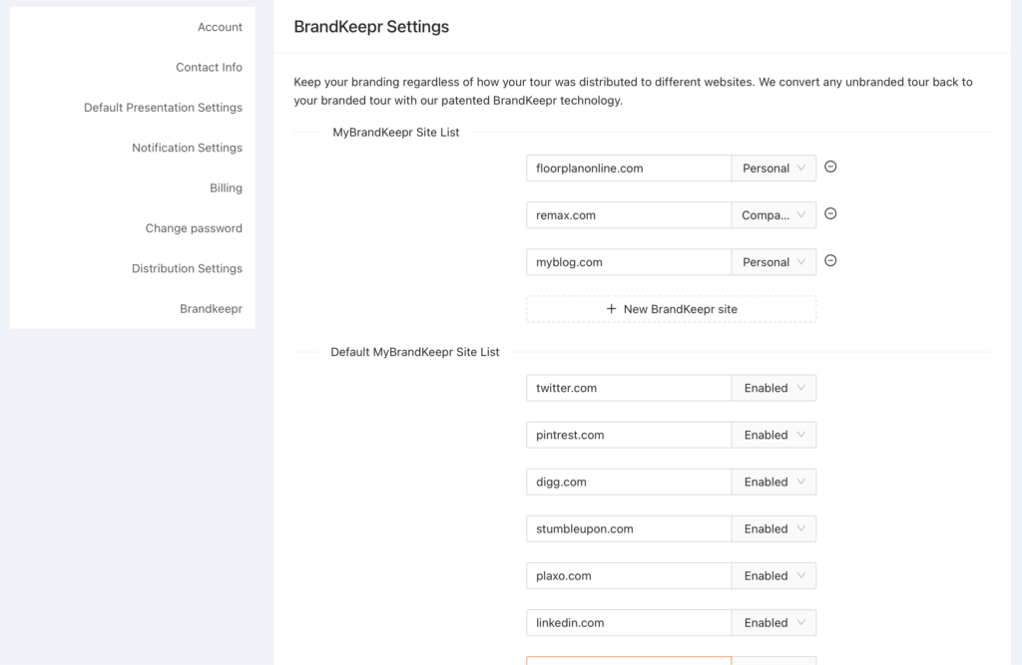
Task: Remove remax.com using its minus icon
Action: point(830,214)
